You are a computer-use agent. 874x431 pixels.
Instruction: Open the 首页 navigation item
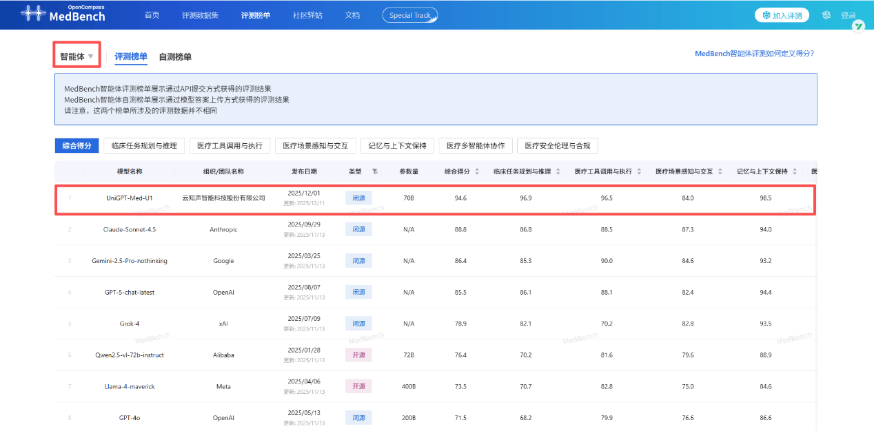(x=151, y=14)
